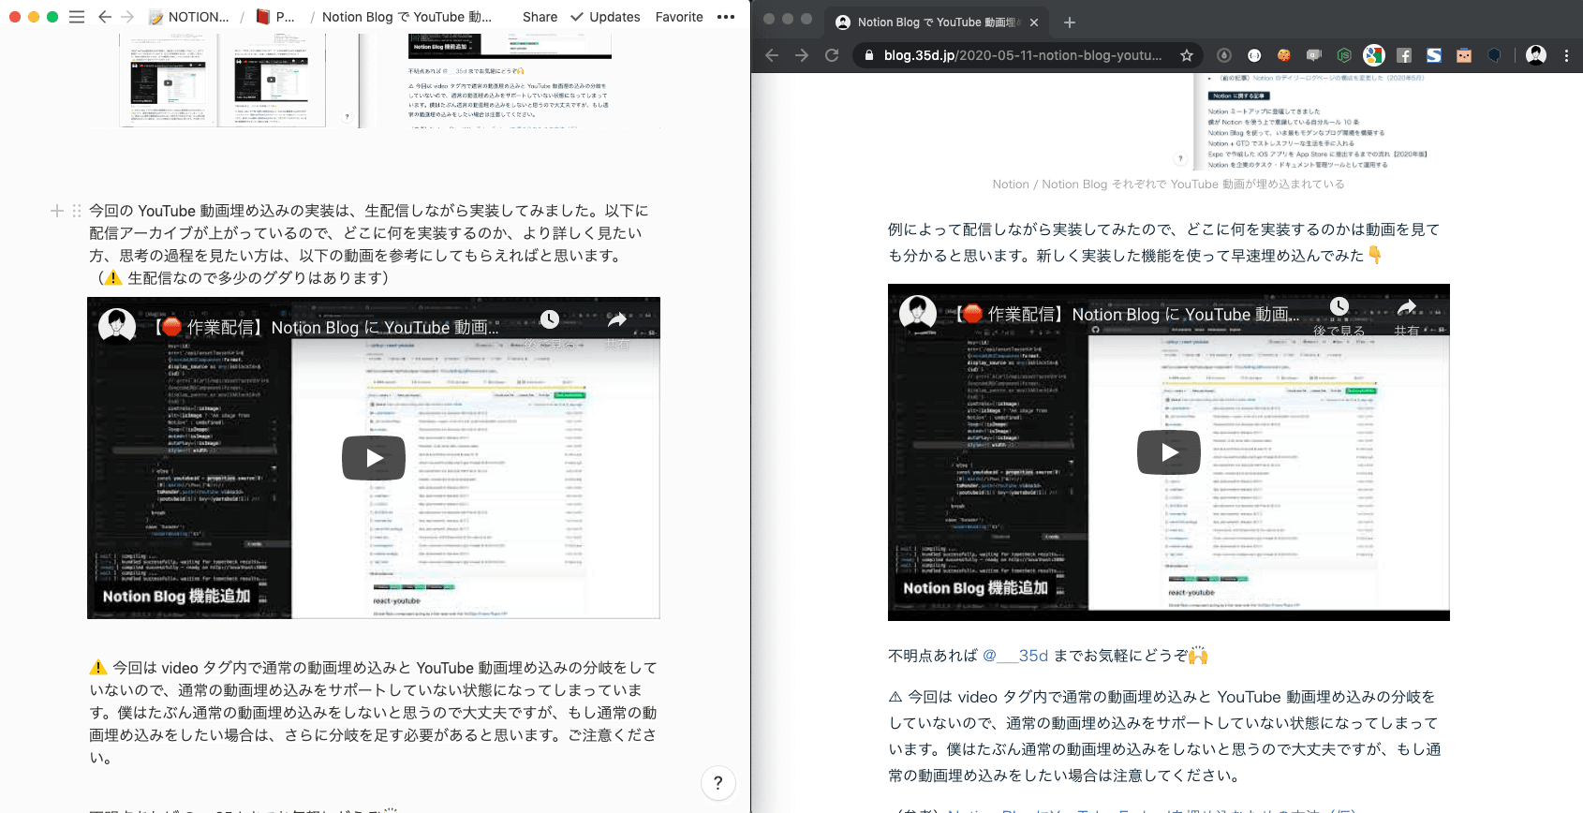This screenshot has height=813, width=1583.
Task: Open the @___35d Twitter link
Action: [1015, 656]
